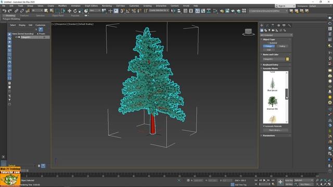The height and width of the screenshot is (187, 333).
Task: Redo the last undone action
Action: pos(10,11)
